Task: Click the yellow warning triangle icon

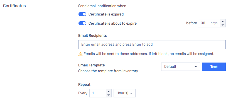Action: [80, 54]
